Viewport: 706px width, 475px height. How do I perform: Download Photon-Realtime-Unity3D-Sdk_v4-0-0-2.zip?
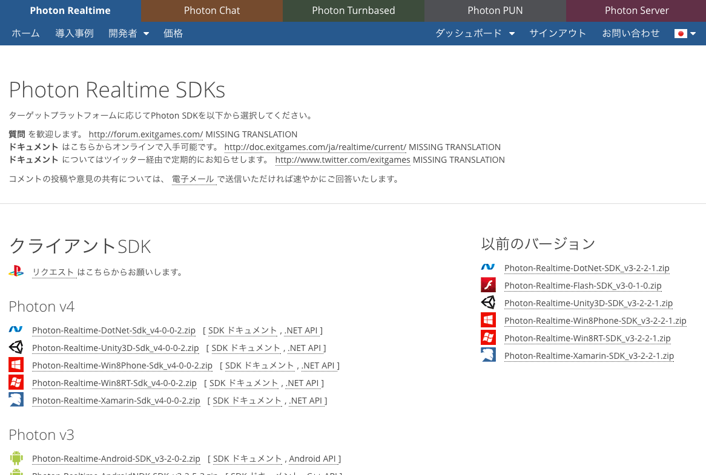pyautogui.click(x=115, y=348)
